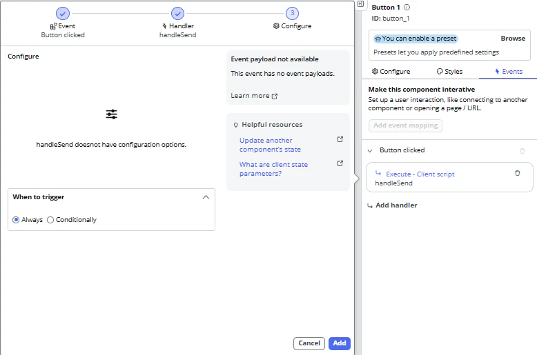Click the Event step checkmark circle
537x355 pixels.
63,14
